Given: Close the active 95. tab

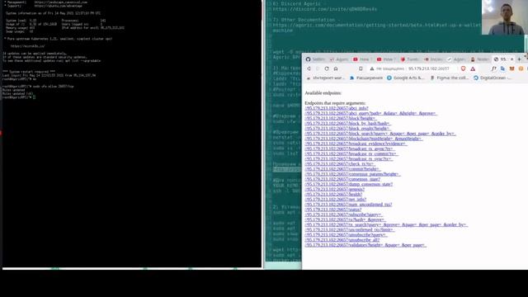Looking at the screenshot, I should [511, 59].
